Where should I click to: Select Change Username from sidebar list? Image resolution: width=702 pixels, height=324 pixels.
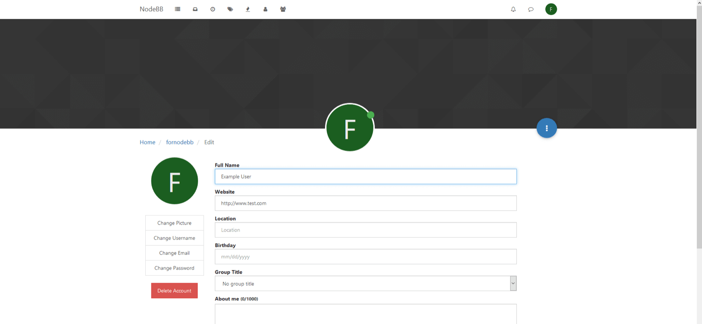pyautogui.click(x=175, y=238)
